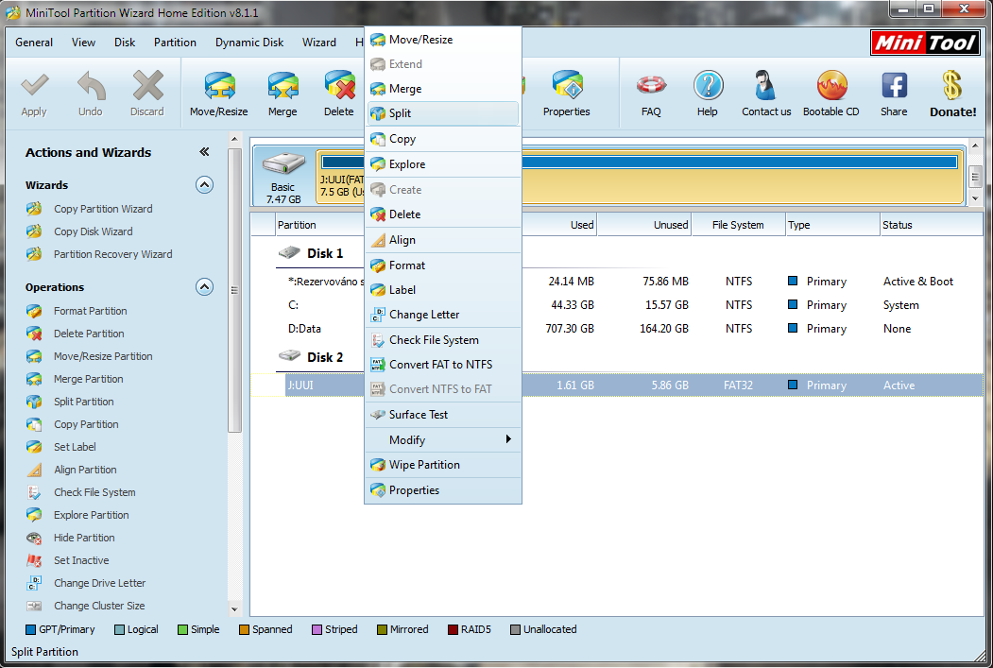Image resolution: width=993 pixels, height=668 pixels.
Task: Select the D:Data partition row
Action: 617,329
